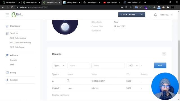The width and height of the screenshot is (180, 101).
Task: Click the Services icon in sidebar
Action: click(x=7, y=33)
